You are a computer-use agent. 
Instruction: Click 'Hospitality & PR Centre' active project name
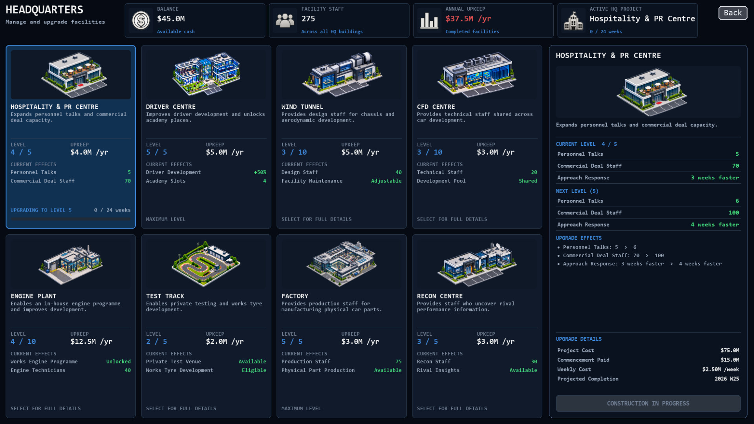642,18
